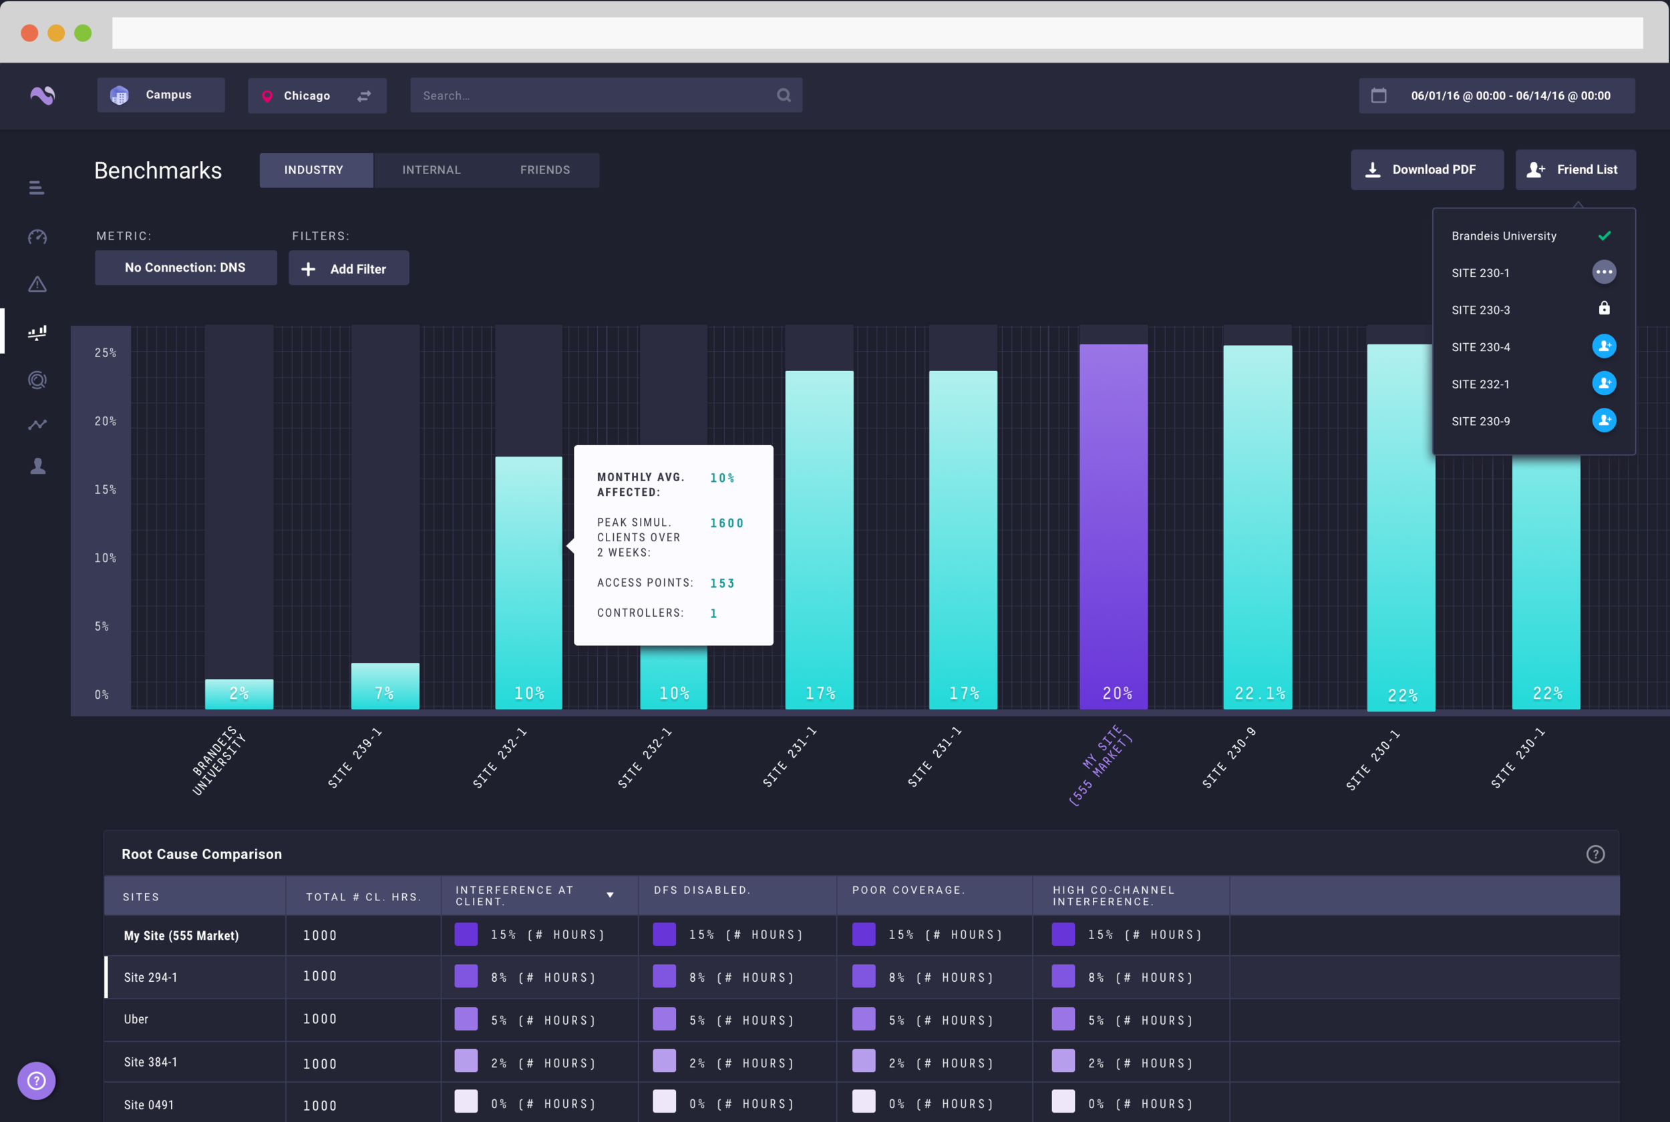Open the No Connection: DNS metric dropdown
The image size is (1670, 1122).
tap(186, 268)
